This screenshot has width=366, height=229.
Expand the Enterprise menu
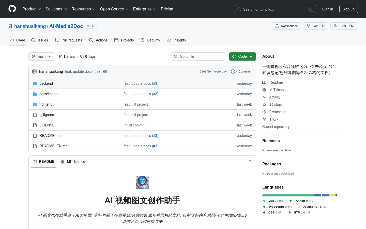tap(145, 9)
